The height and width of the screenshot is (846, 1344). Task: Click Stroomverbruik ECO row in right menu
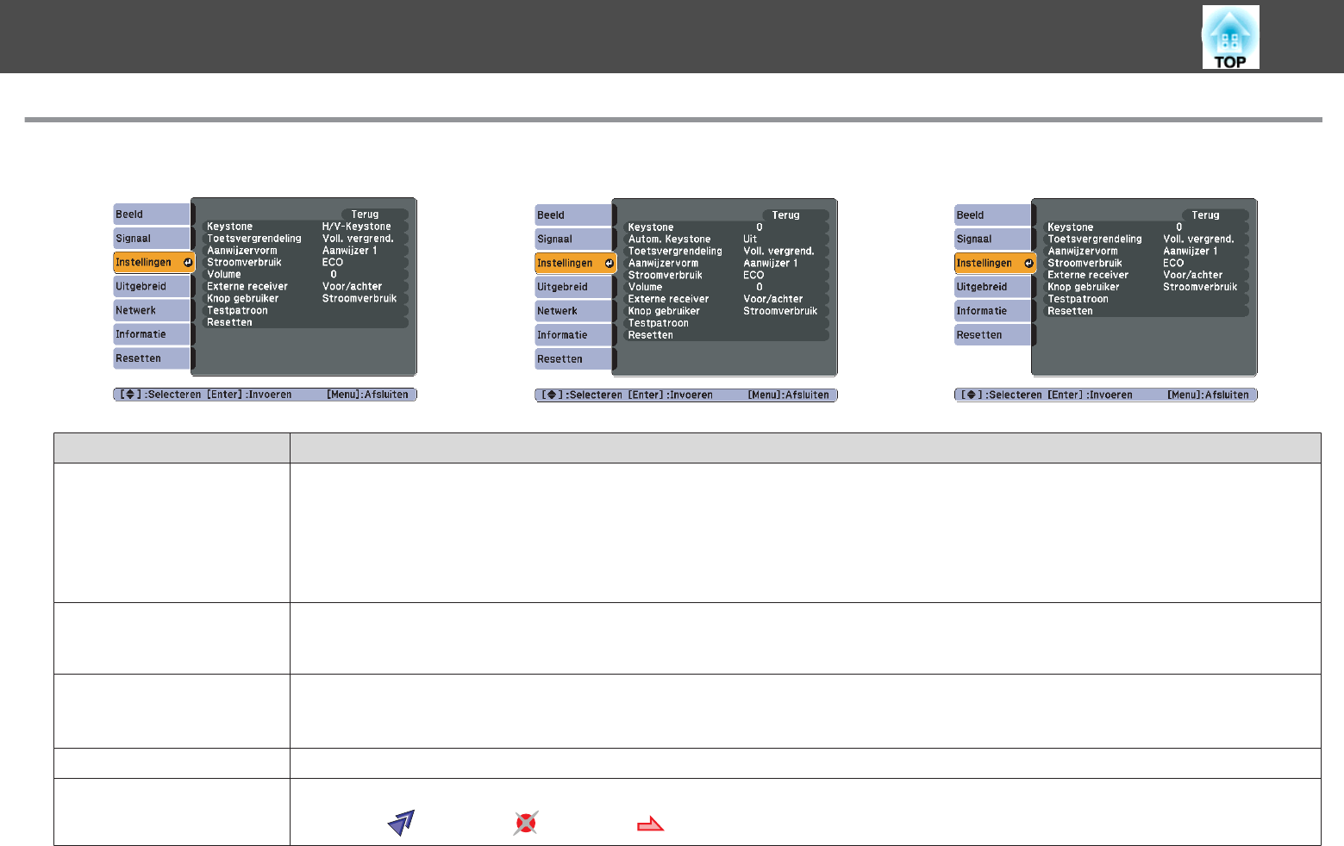point(1146,264)
